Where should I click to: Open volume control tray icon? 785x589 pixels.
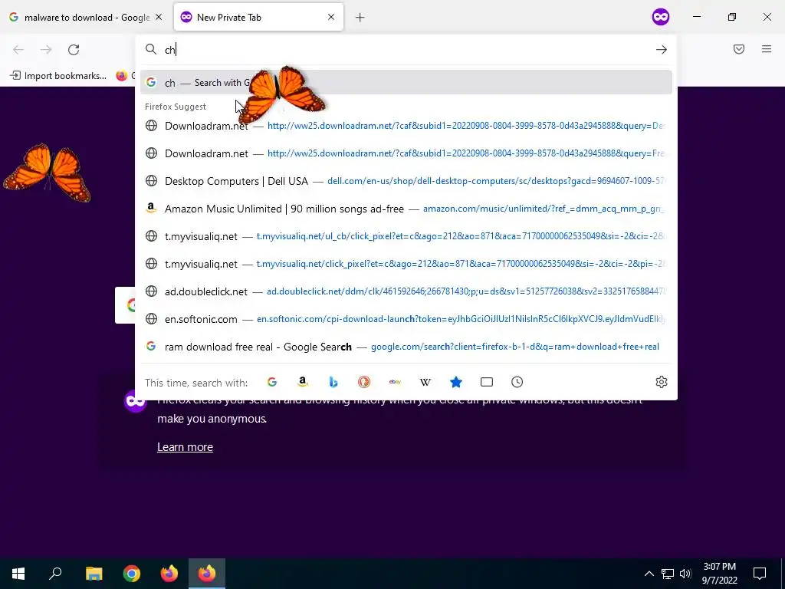coord(685,574)
